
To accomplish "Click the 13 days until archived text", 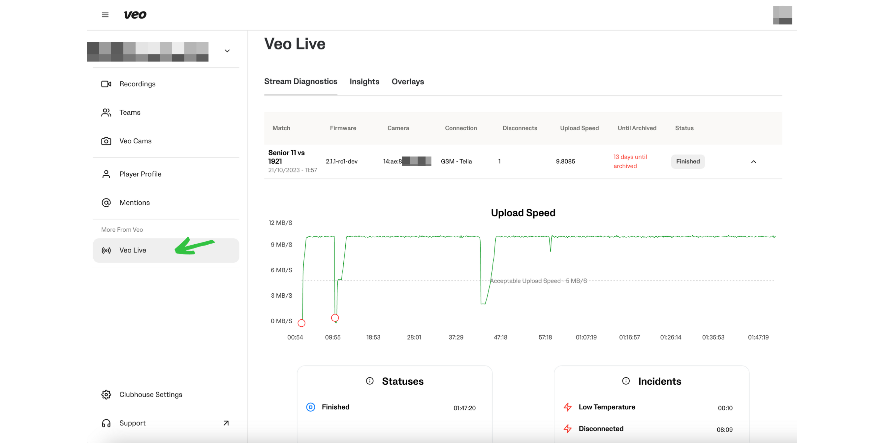I will click(630, 162).
